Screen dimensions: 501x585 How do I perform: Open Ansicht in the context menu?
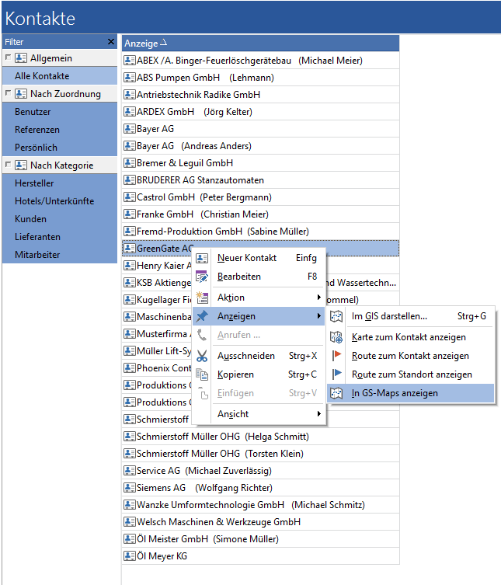coord(259,414)
